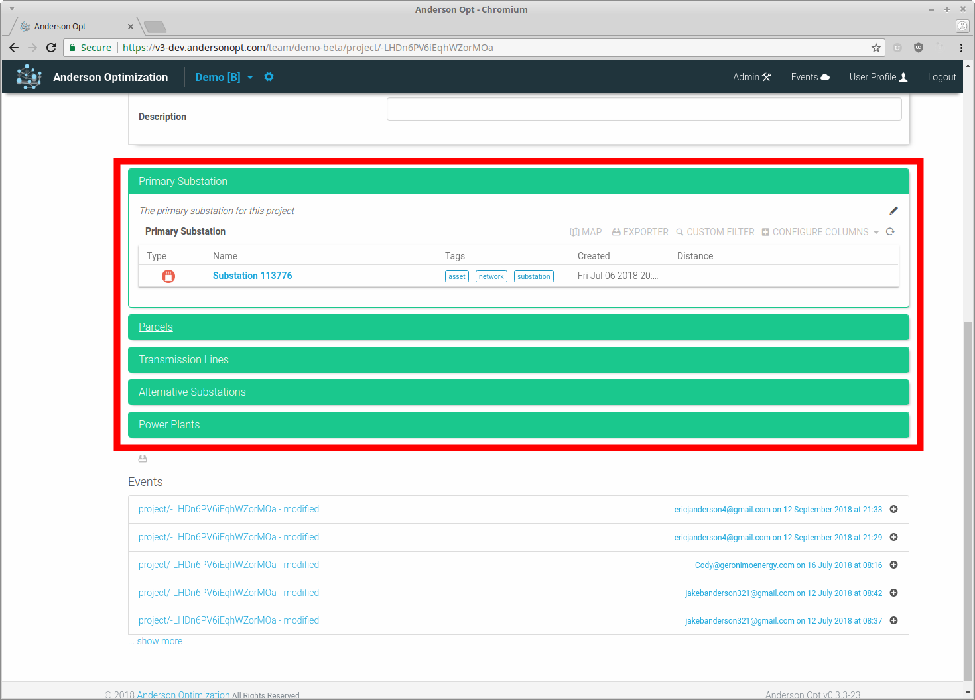The image size is (975, 700).
Task: Expand Cody's 16 July event plus icon
Action: tap(893, 565)
